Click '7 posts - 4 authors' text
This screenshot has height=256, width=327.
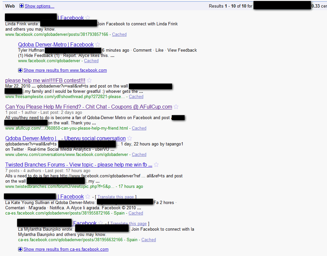tap(23, 171)
